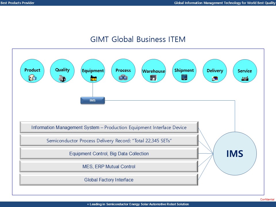Screen dimensions: 276x207
Task: Click the red Confidential label
Action: pyautogui.click(x=267, y=200)
